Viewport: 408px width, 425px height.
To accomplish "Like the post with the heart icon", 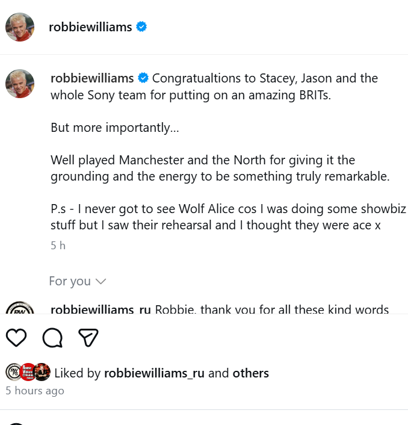I will point(16,338).
